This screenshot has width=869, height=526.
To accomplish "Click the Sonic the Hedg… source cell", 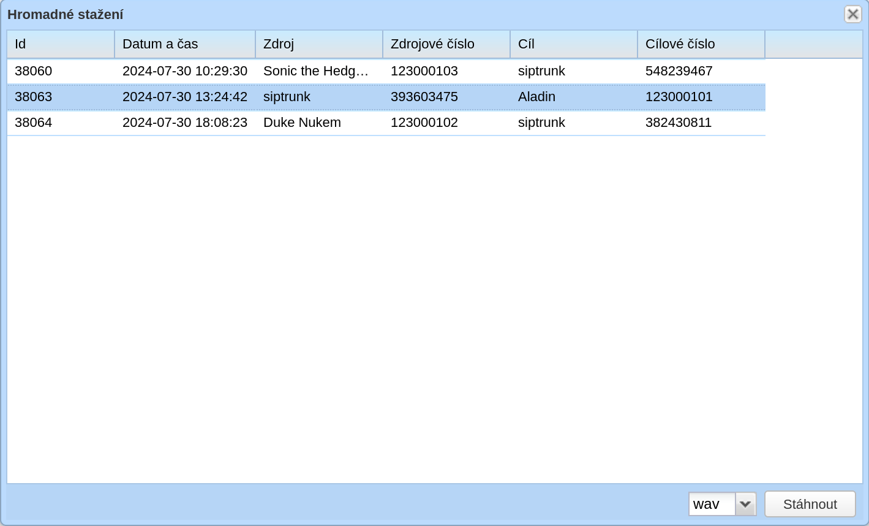I will pos(316,71).
